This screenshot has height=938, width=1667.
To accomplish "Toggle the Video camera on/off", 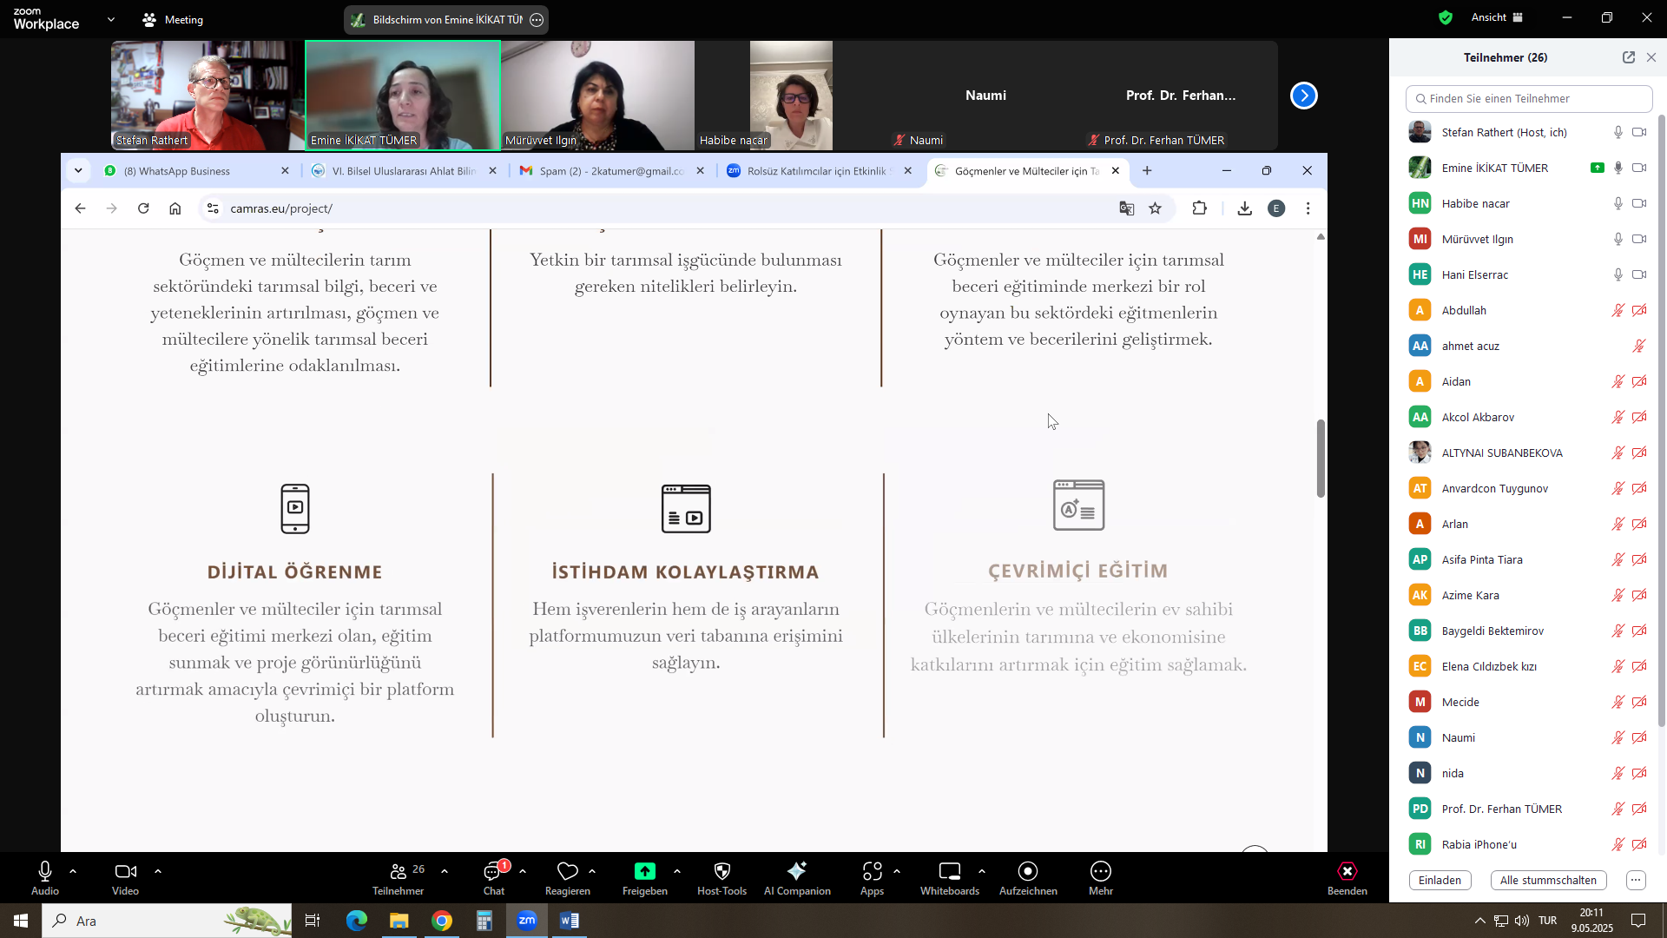I will (125, 871).
